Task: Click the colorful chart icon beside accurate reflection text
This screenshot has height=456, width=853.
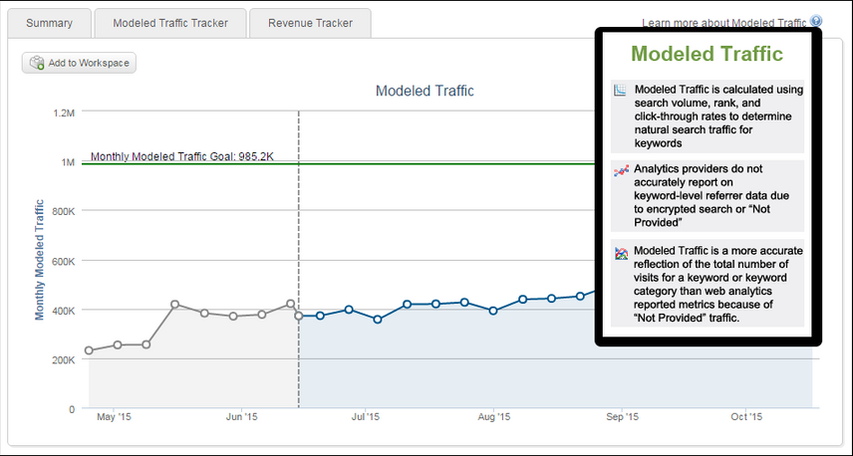Action: tap(621, 253)
